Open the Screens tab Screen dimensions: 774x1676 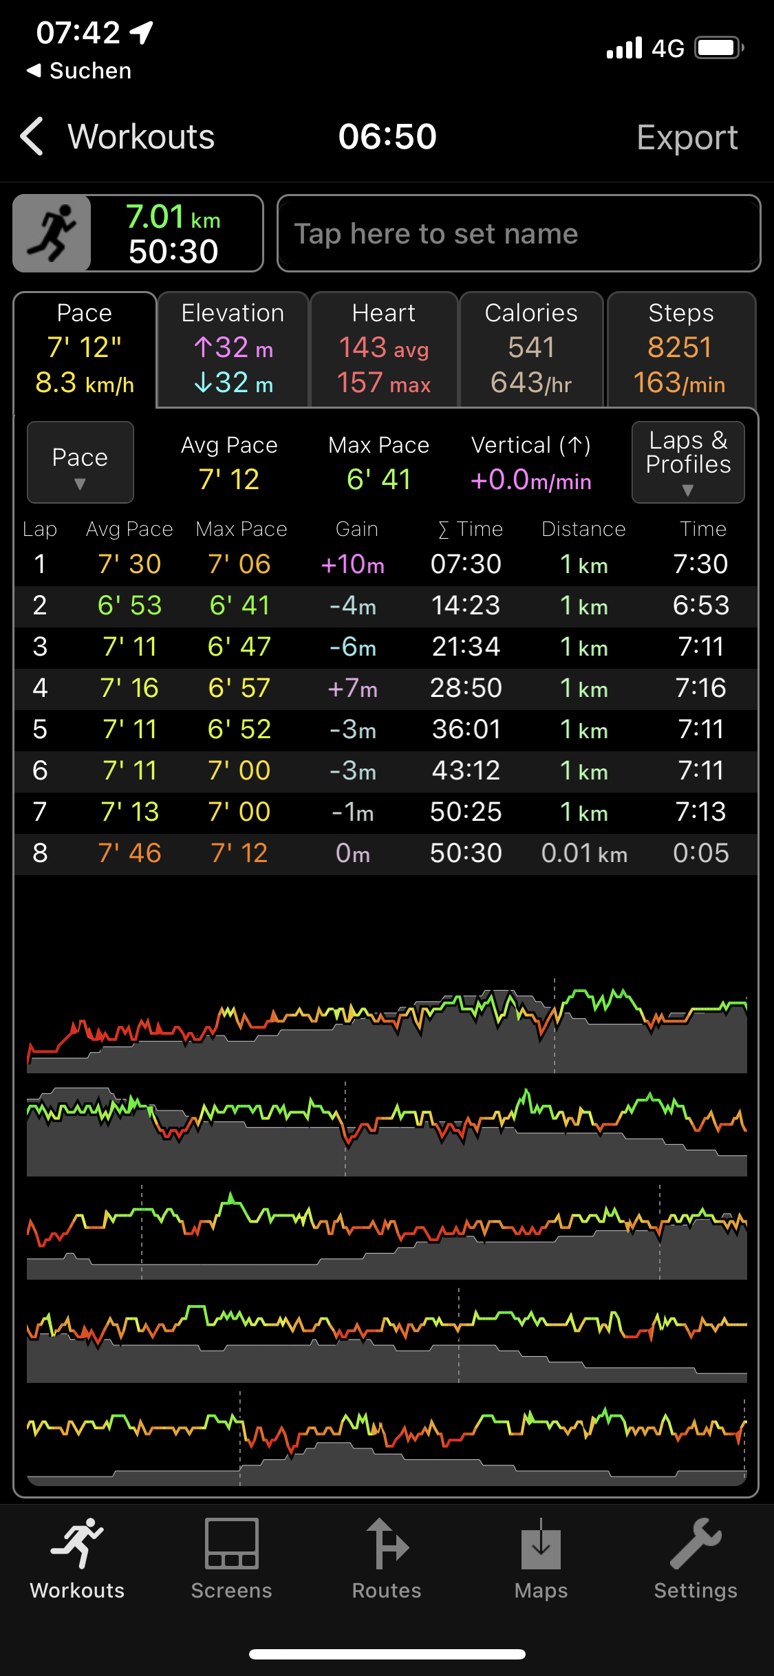pyautogui.click(x=231, y=1558)
